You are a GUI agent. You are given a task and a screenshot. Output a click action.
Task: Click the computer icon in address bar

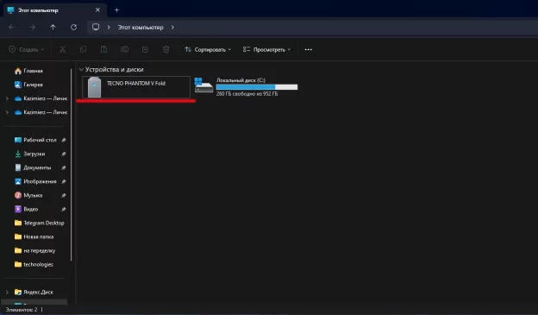click(96, 27)
